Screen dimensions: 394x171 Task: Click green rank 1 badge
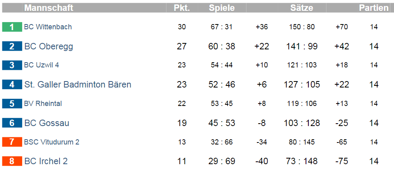pos(12,27)
